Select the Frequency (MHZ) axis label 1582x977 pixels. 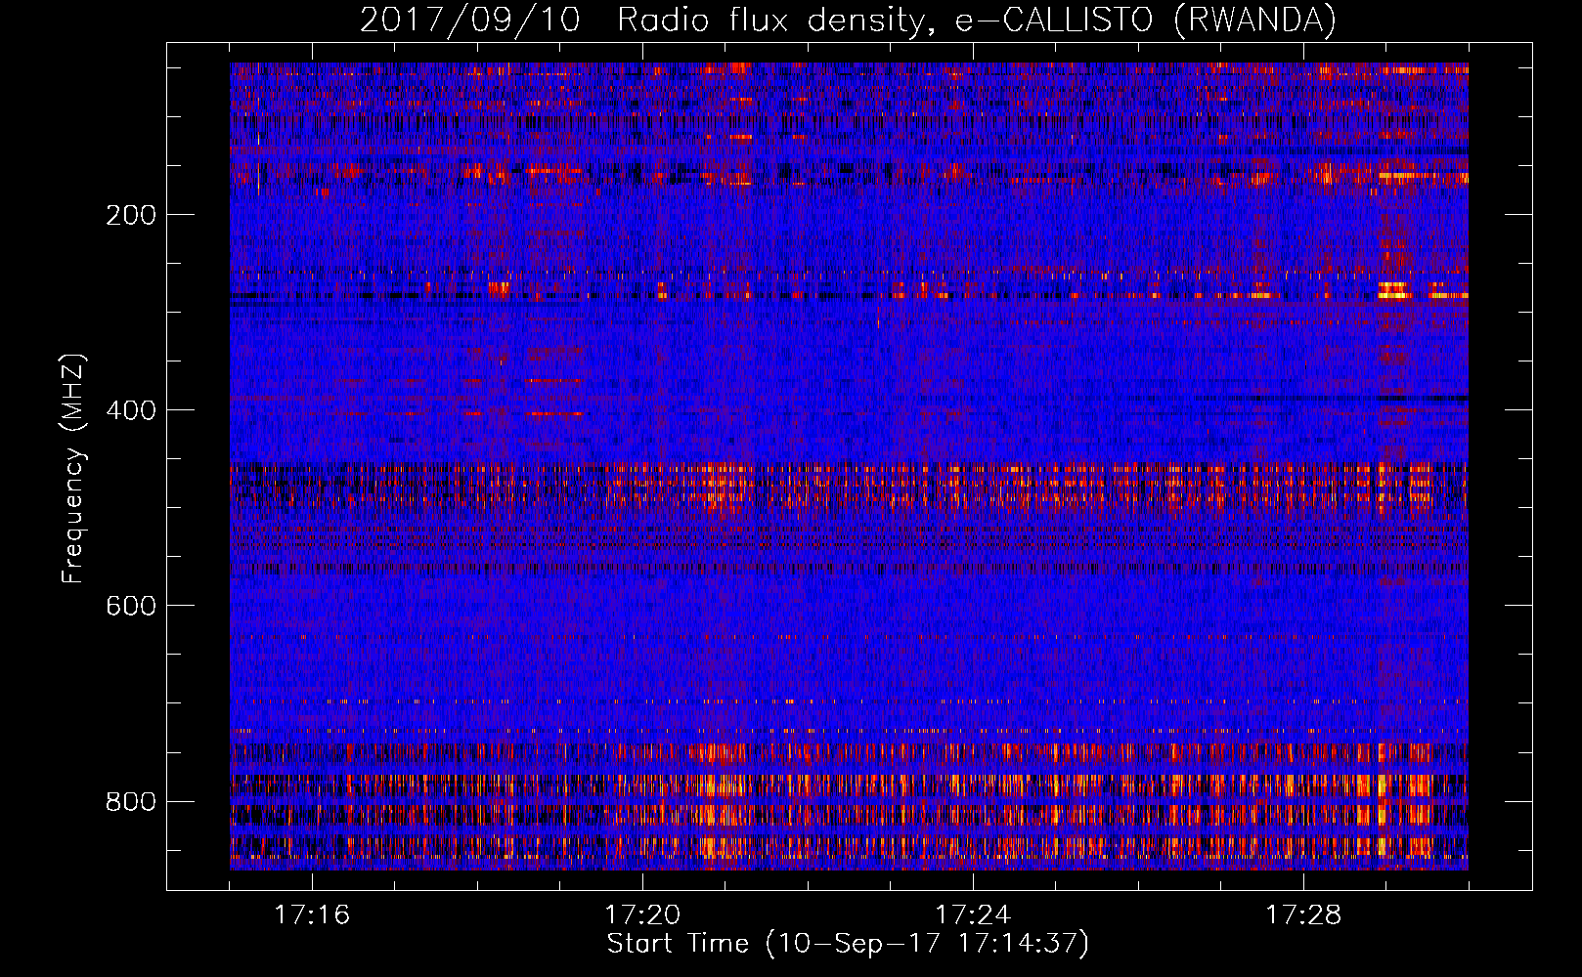coord(73,469)
